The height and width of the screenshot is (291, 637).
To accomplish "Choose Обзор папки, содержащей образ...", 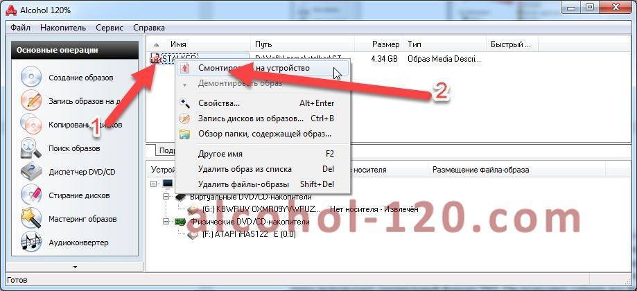I will pos(263,134).
